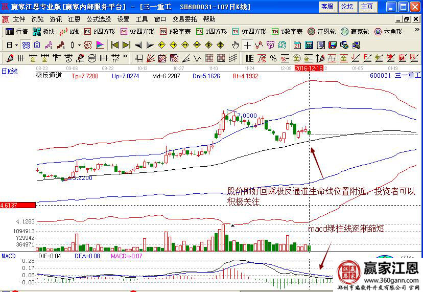Expand the top toolbar overflow chevron
This screenshot has width=423, height=292.
click(417, 31)
